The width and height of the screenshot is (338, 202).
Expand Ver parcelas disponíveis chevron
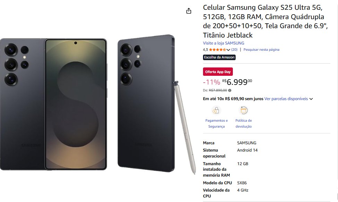pos(311,99)
